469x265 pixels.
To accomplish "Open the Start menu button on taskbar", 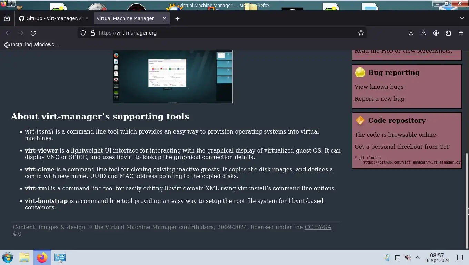I will click(8, 257).
